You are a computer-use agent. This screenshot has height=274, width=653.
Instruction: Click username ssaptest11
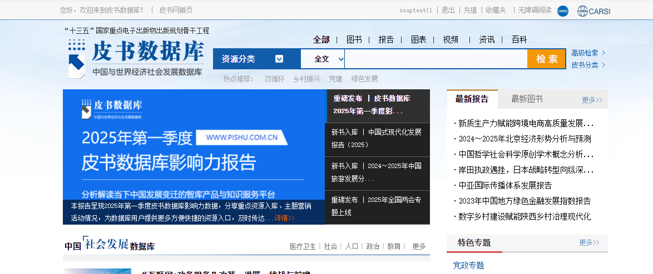415,11
